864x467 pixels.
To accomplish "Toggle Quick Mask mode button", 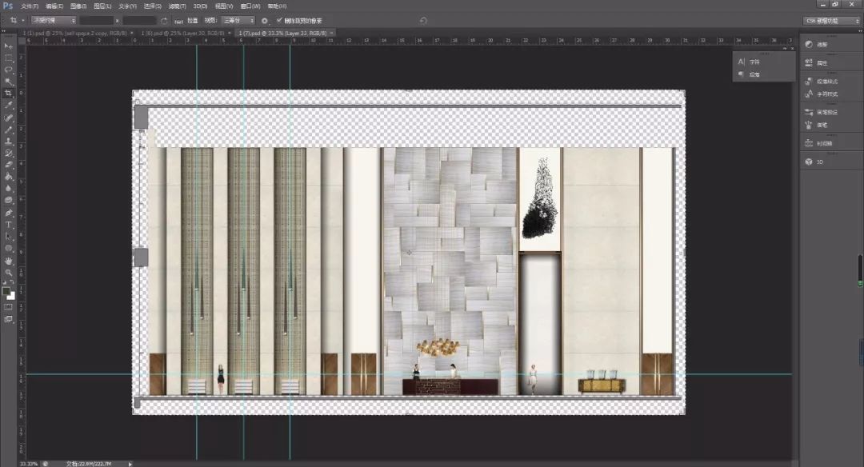I will click(x=9, y=306).
